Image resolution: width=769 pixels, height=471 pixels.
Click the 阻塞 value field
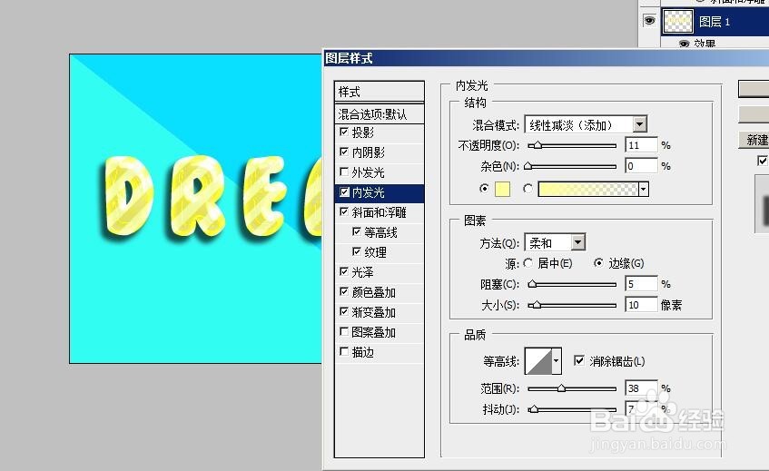tap(641, 284)
